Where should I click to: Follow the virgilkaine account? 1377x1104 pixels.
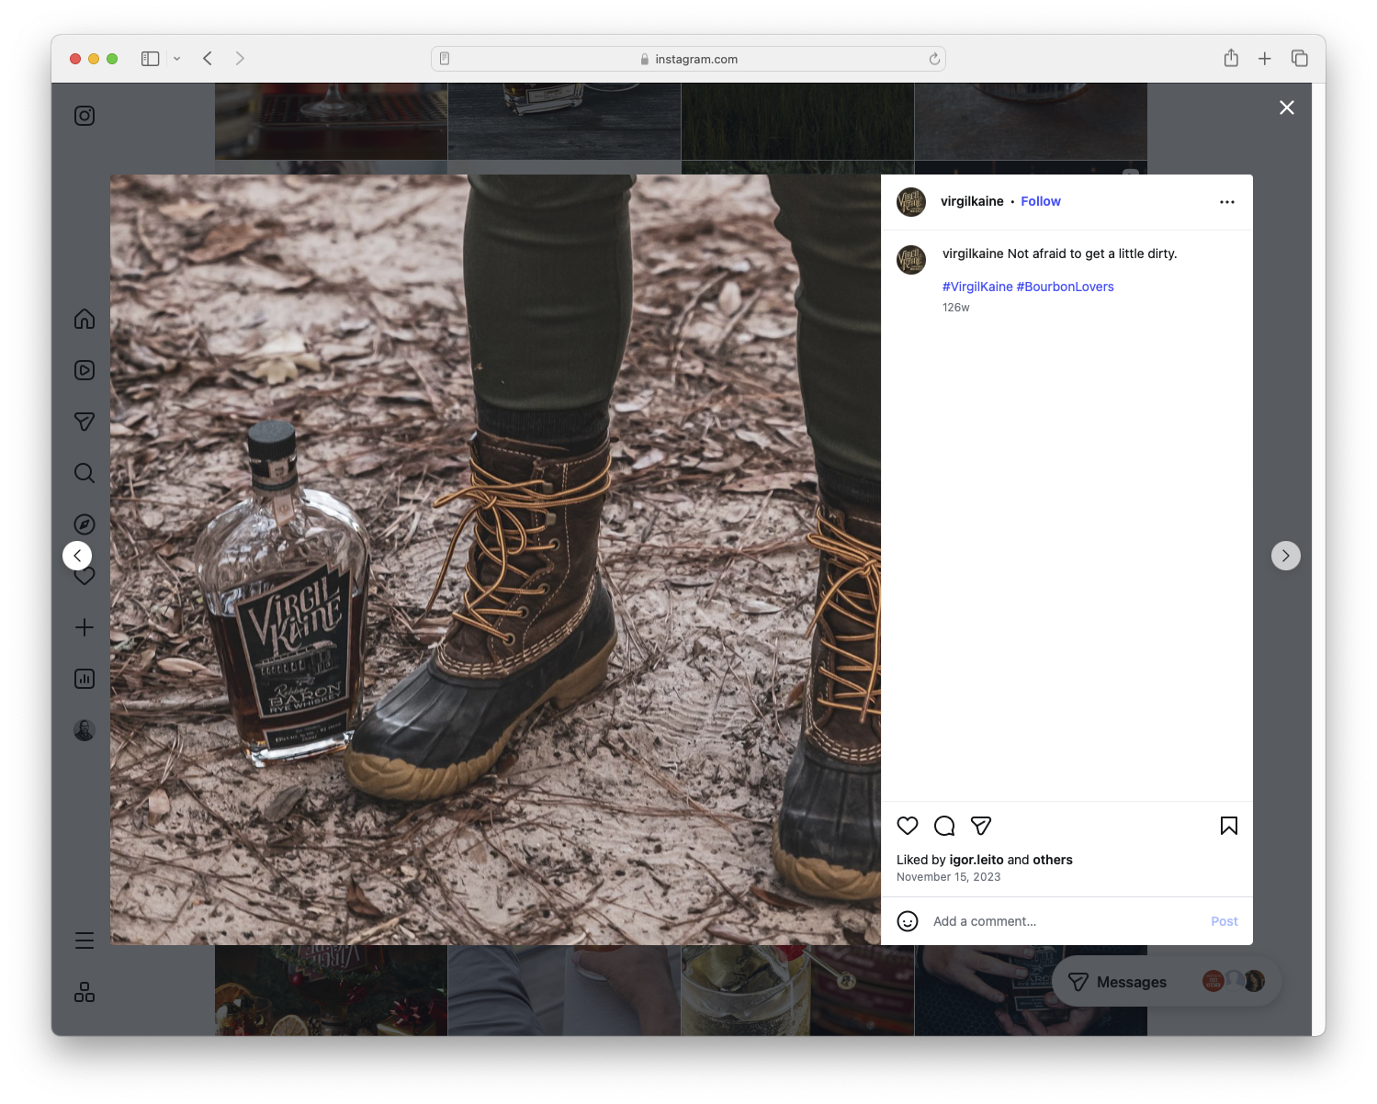pos(1040,201)
